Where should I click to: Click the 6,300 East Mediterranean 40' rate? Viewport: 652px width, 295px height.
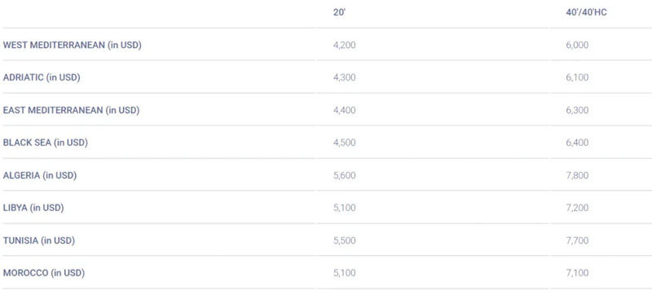pos(577,110)
